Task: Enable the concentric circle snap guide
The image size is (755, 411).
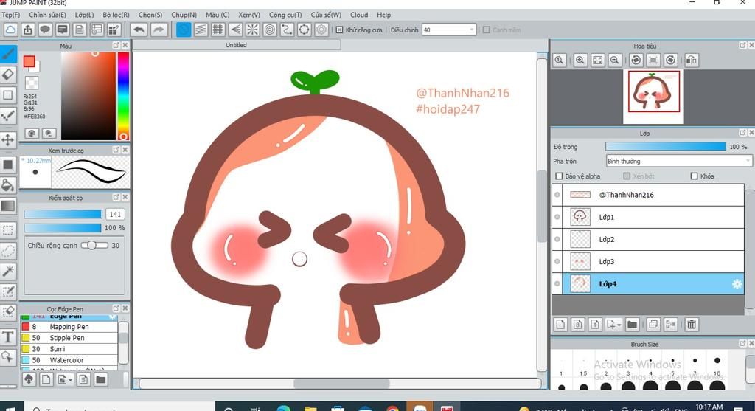Action: (270, 30)
